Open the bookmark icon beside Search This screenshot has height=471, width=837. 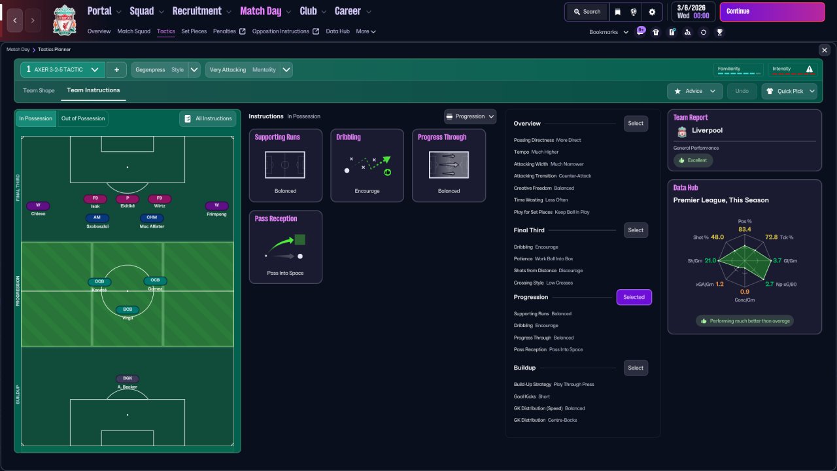[x=618, y=12]
